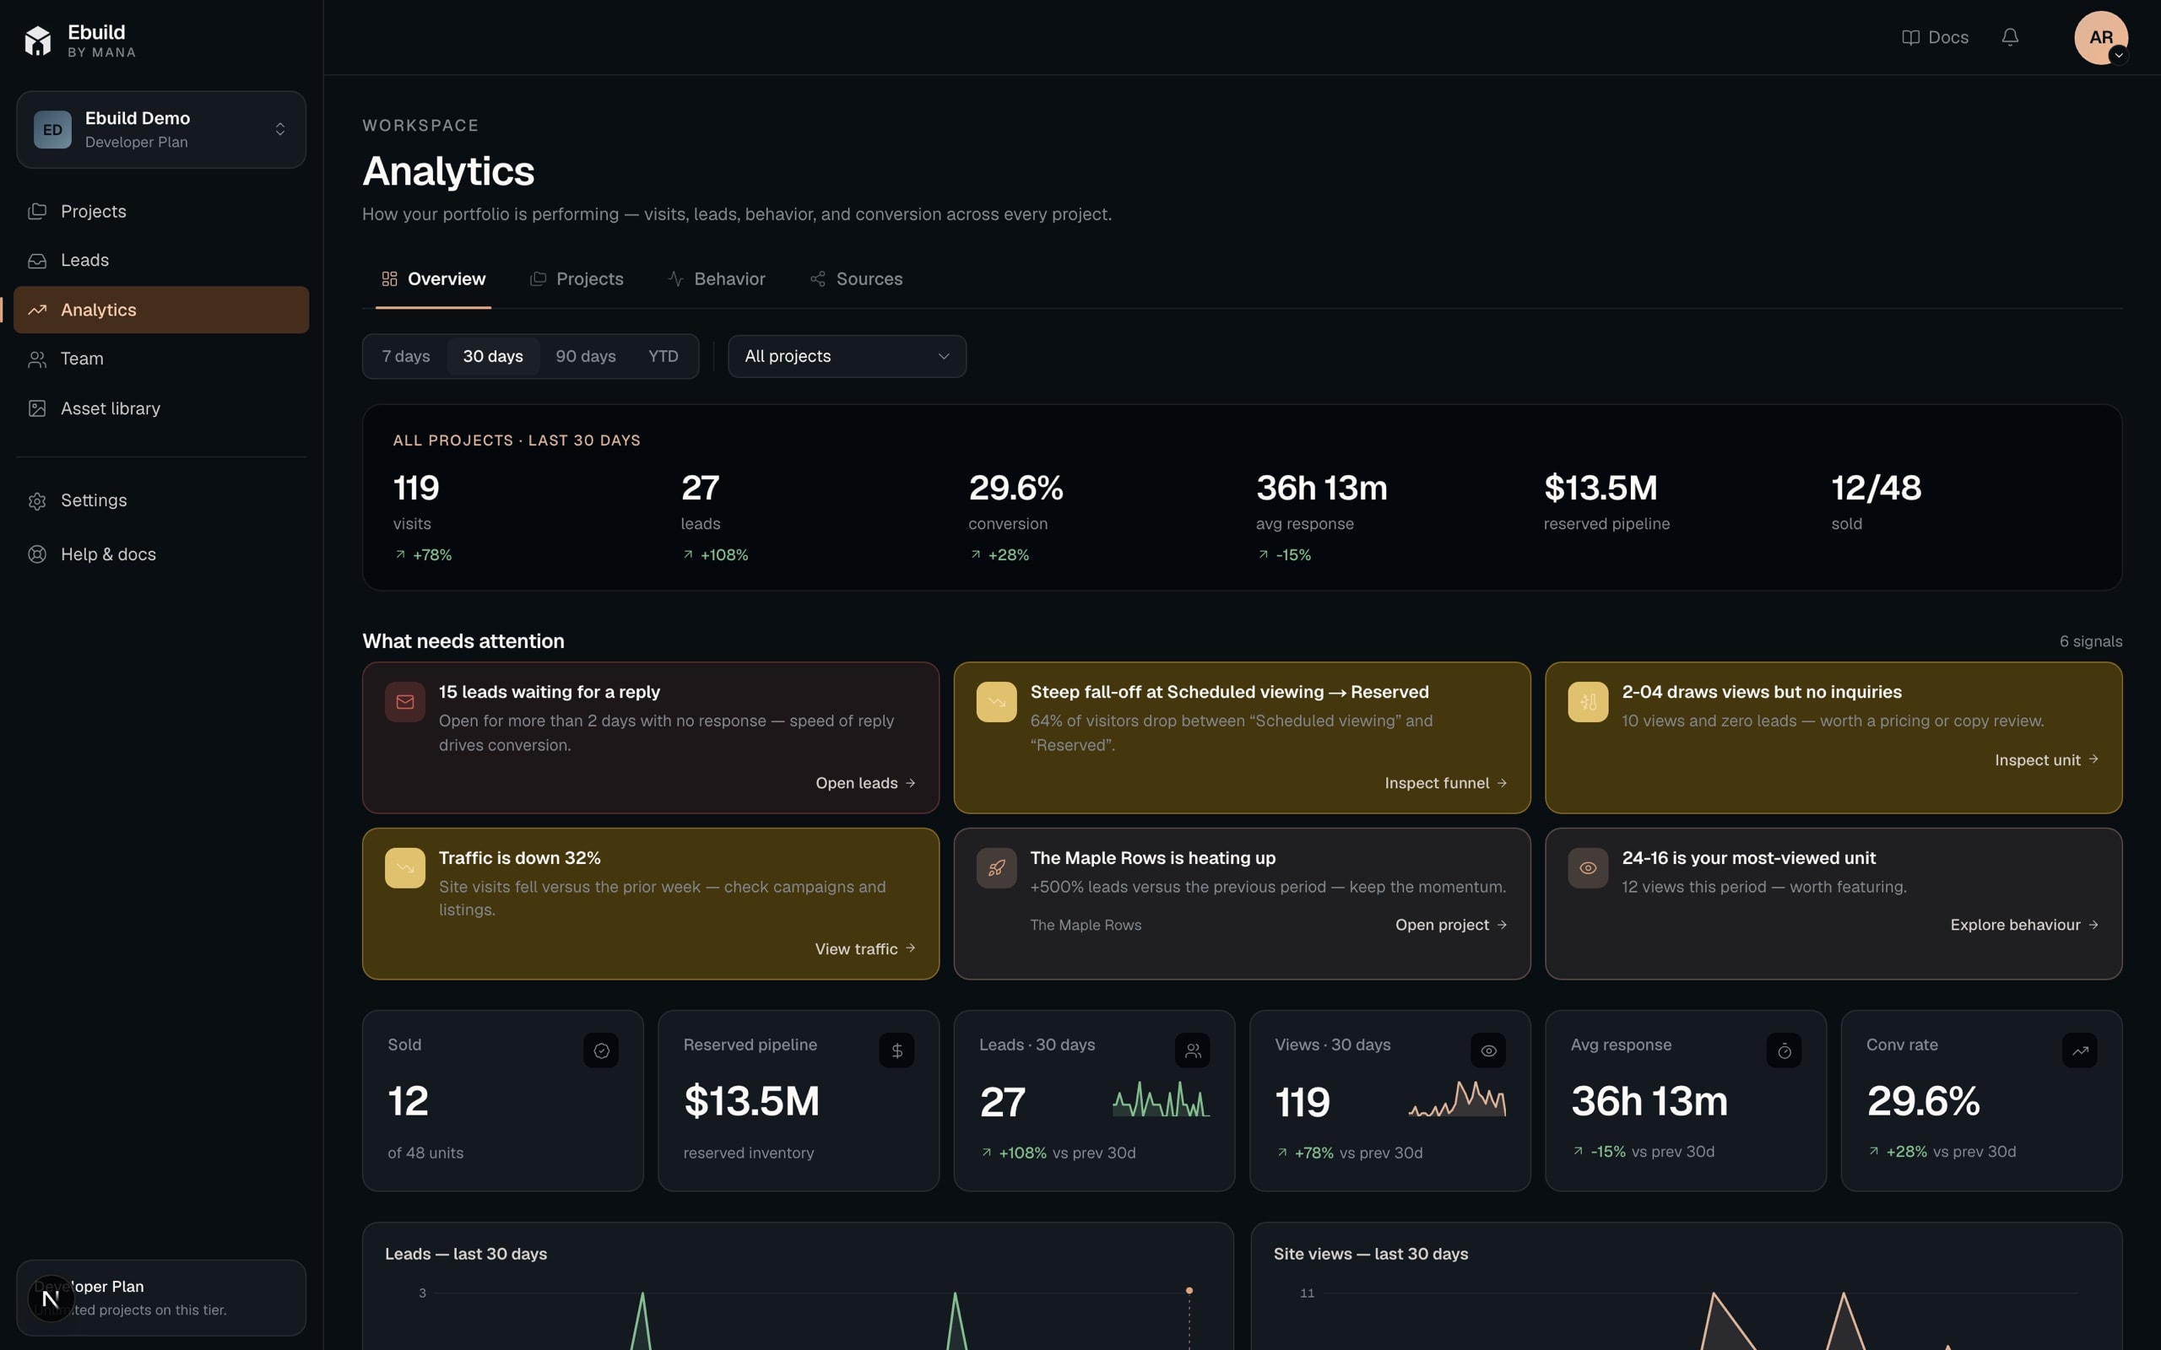
Task: Switch to the Behavior tab
Action: tap(716, 279)
